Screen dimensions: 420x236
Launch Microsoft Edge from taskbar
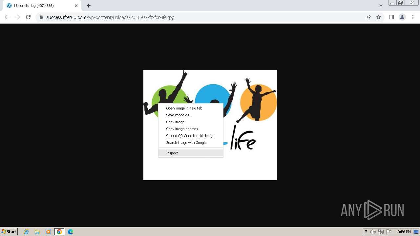(x=71, y=232)
